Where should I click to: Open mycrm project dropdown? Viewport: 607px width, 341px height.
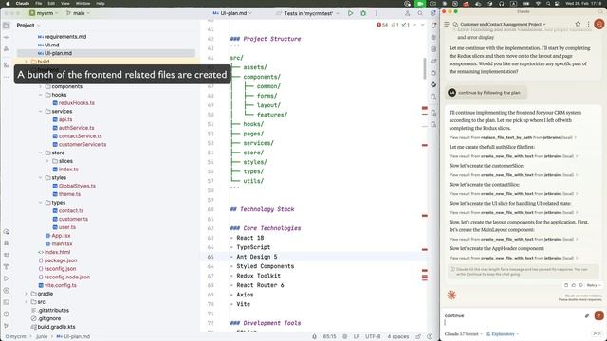coord(45,13)
